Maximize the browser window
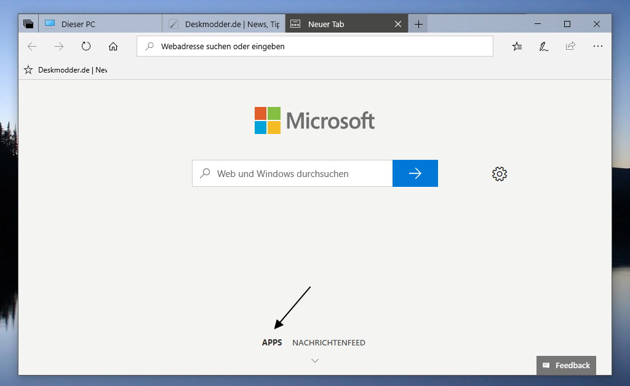 click(x=567, y=24)
